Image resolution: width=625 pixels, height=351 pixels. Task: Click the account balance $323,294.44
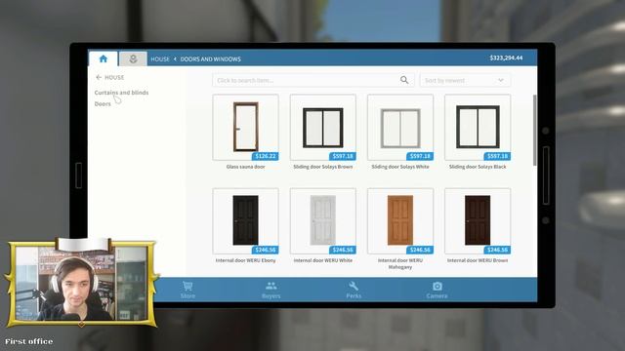(506, 58)
